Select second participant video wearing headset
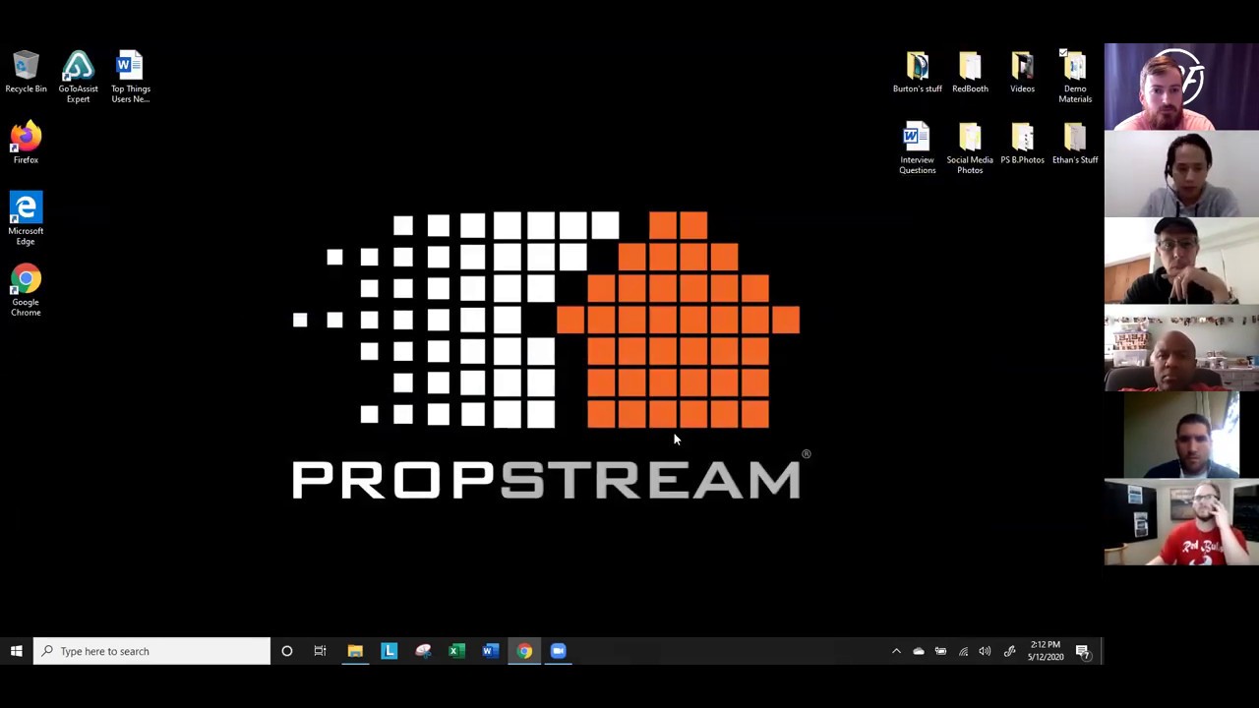The height and width of the screenshot is (708, 1259). point(1181,173)
